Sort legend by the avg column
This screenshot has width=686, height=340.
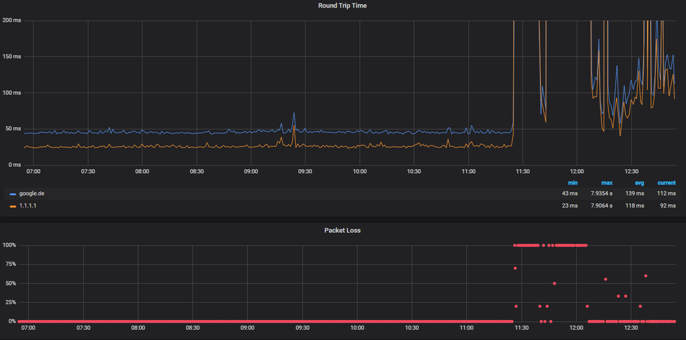639,183
